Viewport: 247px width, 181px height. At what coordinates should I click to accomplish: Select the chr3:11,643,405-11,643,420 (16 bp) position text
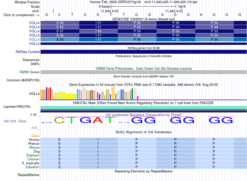pyautogui.click(x=171, y=2)
